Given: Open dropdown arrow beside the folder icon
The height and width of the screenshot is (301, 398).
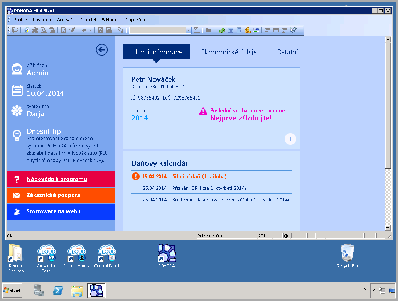Looking at the screenshot, I should point(215,30).
